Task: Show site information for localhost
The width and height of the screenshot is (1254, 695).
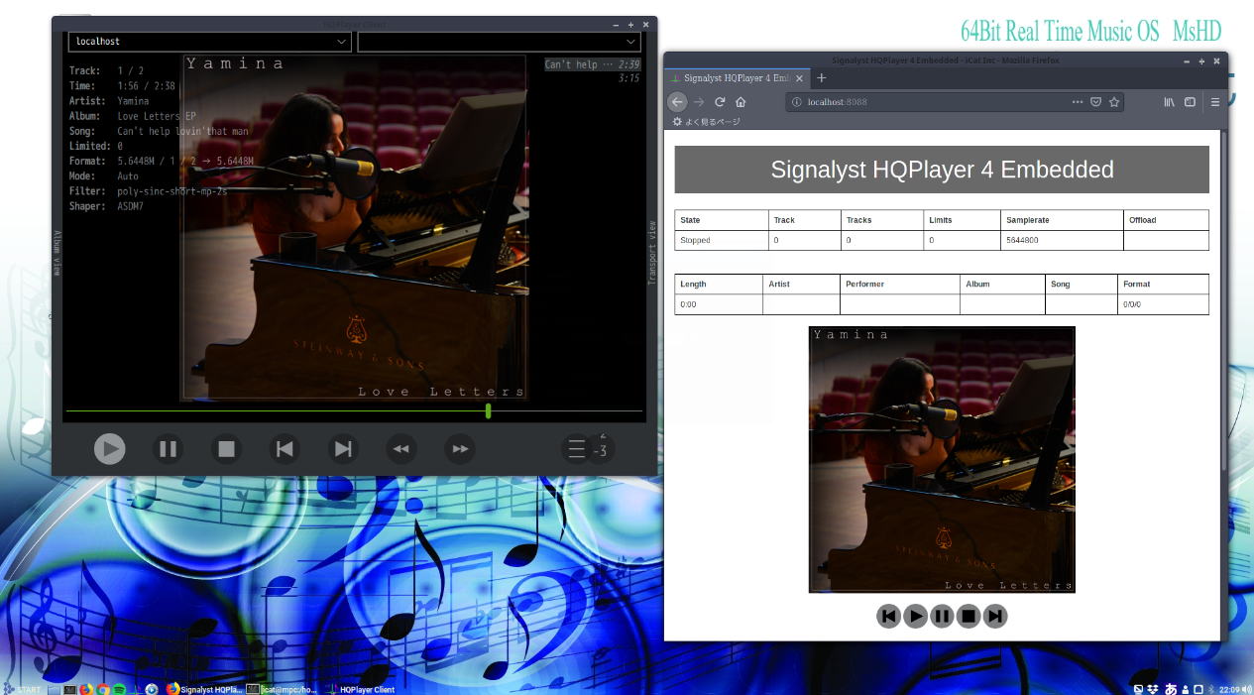Action: [797, 101]
